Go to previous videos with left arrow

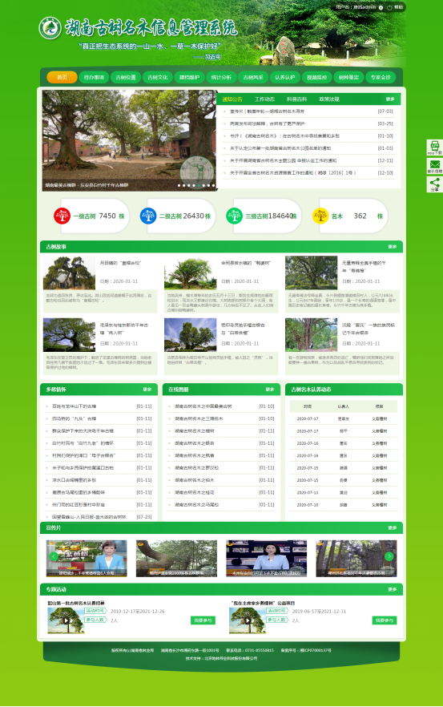[54, 556]
